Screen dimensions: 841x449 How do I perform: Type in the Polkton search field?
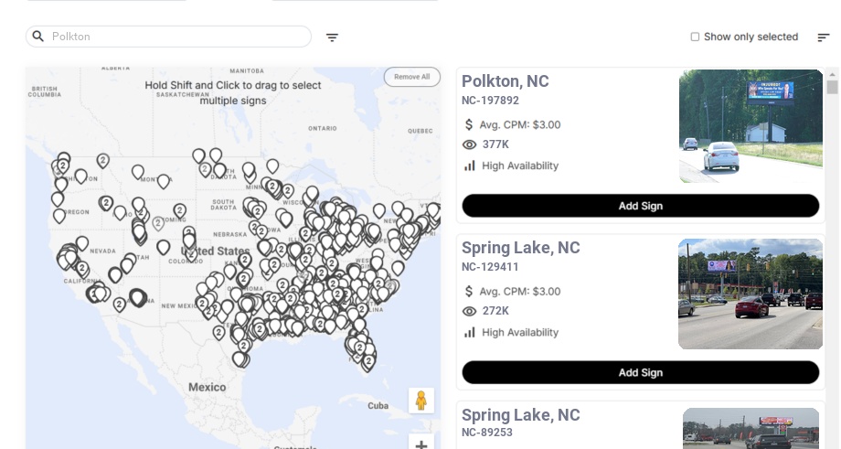click(x=178, y=37)
